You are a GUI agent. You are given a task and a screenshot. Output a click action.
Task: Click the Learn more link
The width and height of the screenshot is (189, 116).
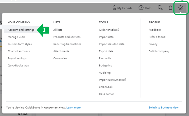pyautogui.click(x=74, y=108)
